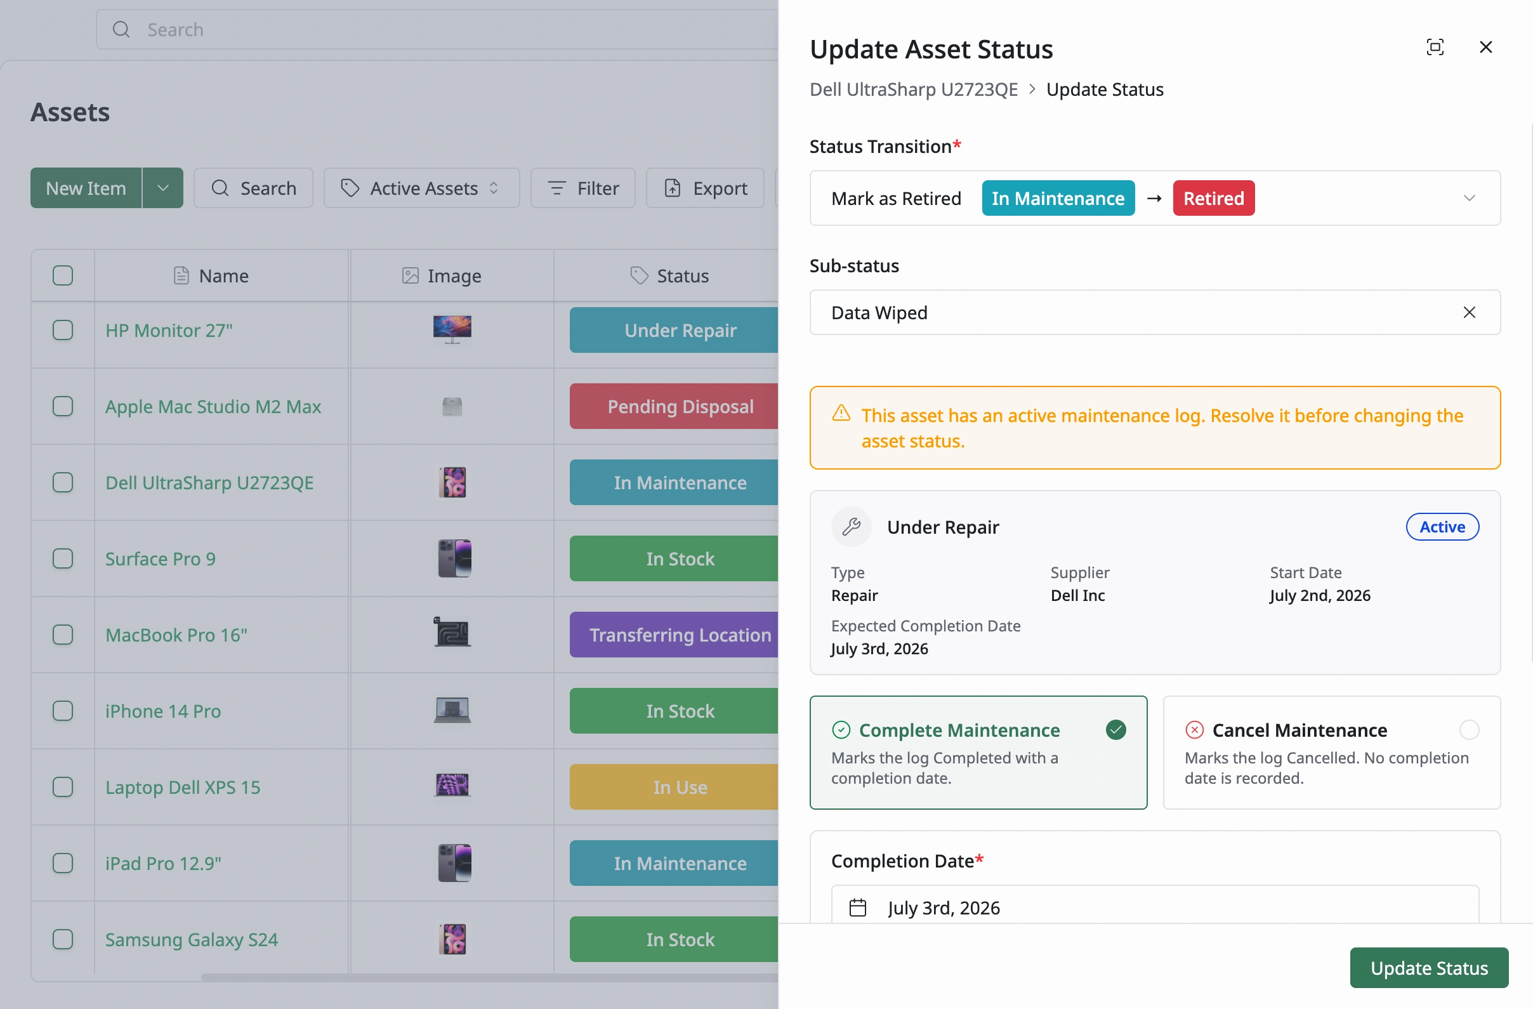
Task: Open the Filter button
Action: [582, 188]
